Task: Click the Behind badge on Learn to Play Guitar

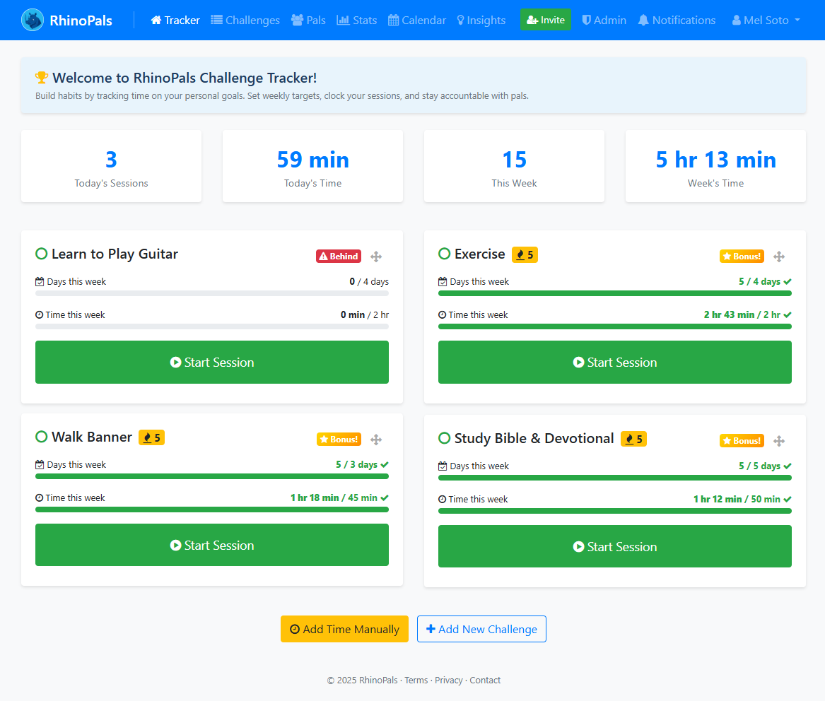Action: coord(338,256)
